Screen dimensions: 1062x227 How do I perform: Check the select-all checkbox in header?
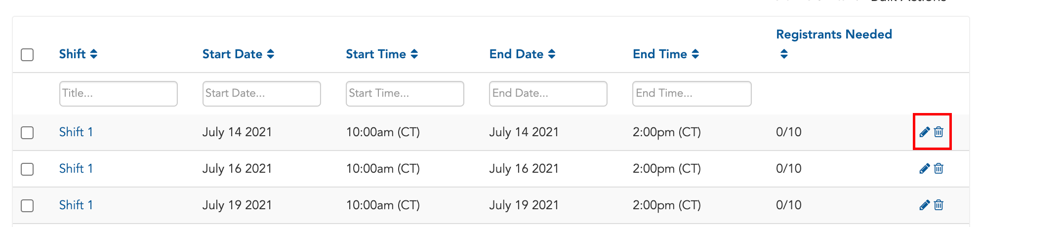pos(27,54)
